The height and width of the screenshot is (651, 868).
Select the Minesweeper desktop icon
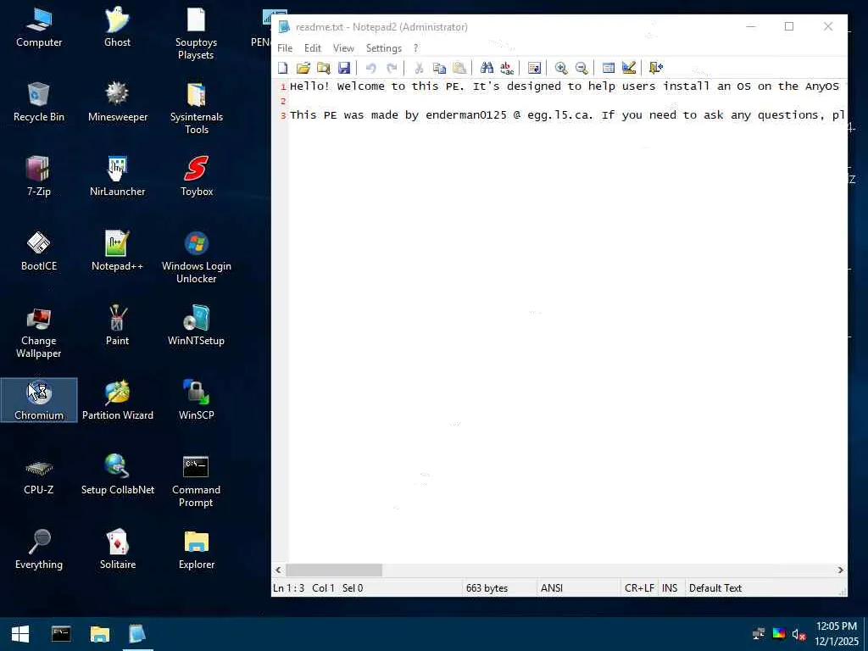117,103
